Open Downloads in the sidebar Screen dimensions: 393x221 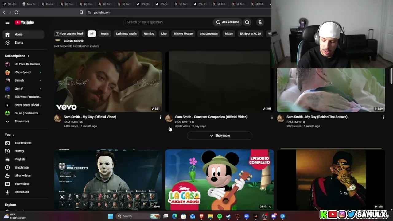23,192
